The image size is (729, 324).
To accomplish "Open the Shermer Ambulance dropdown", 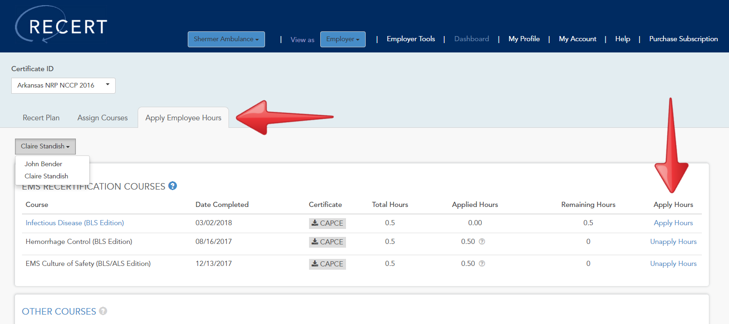I will click(226, 39).
